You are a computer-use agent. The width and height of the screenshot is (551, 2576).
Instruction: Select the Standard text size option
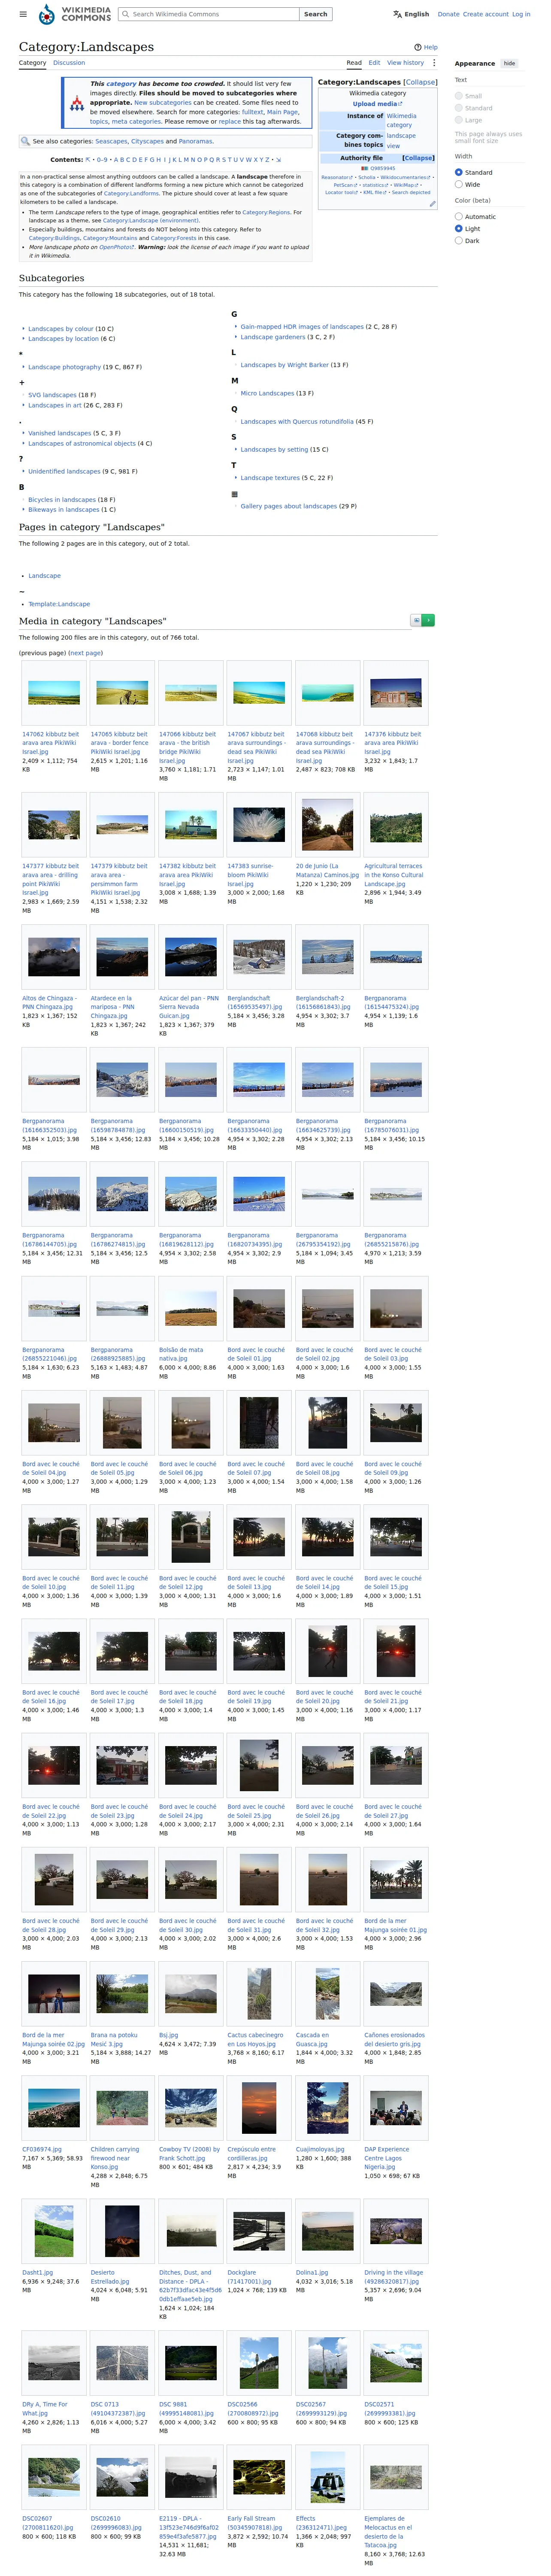coord(459,108)
